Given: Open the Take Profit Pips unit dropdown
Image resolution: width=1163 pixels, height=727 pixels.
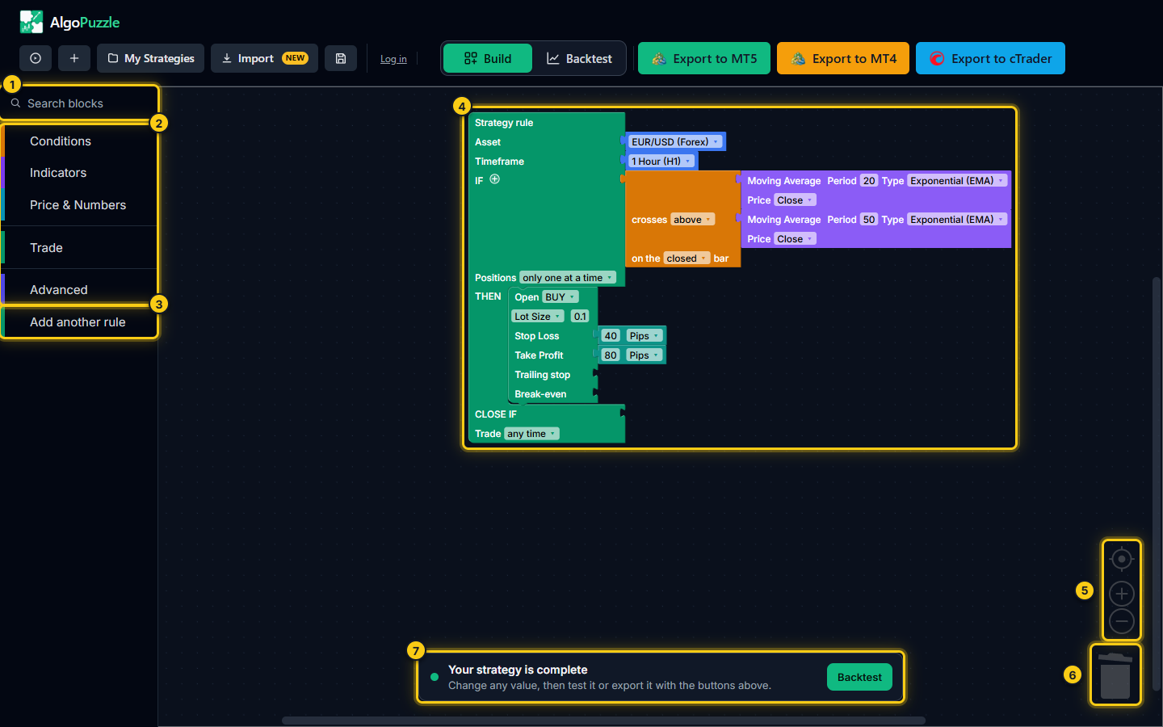Looking at the screenshot, I should (x=644, y=355).
